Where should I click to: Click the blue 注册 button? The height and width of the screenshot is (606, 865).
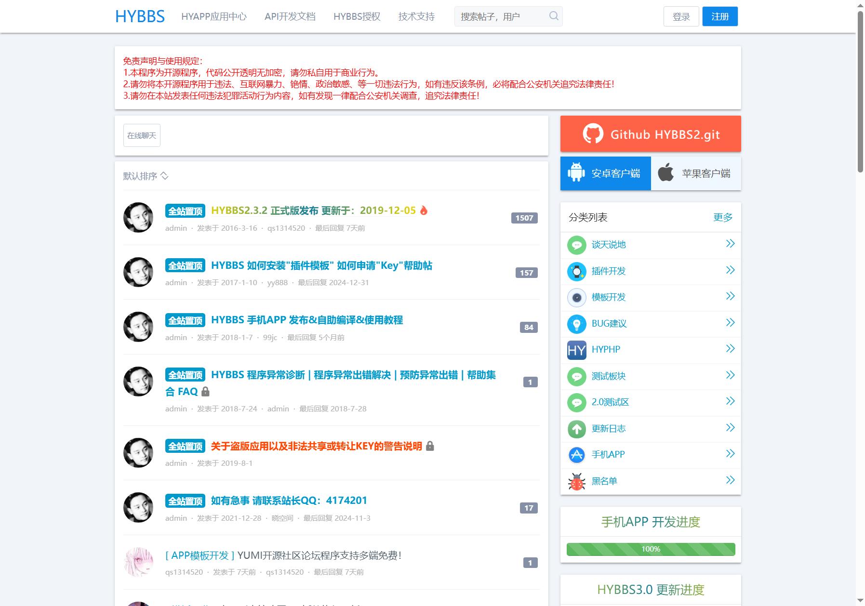720,16
